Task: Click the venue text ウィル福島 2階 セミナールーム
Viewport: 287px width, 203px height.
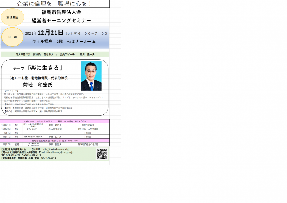Action: (x=64, y=42)
